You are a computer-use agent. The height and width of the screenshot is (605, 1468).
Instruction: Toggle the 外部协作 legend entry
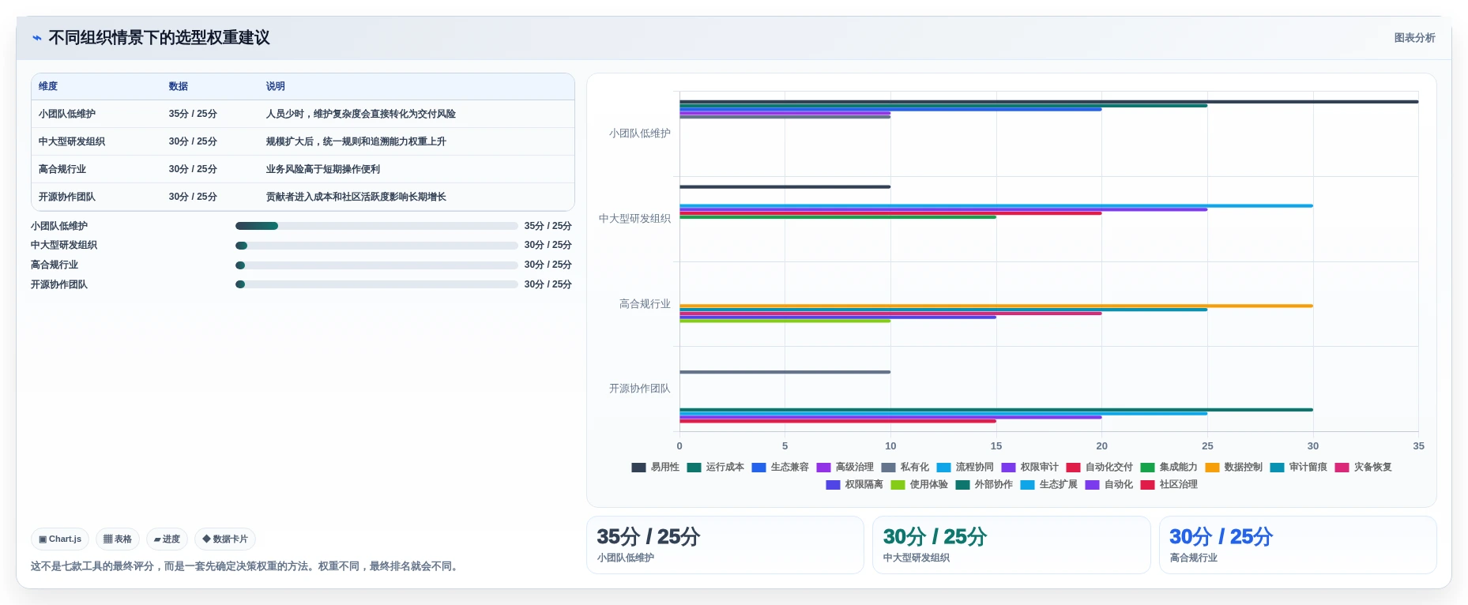coord(984,484)
